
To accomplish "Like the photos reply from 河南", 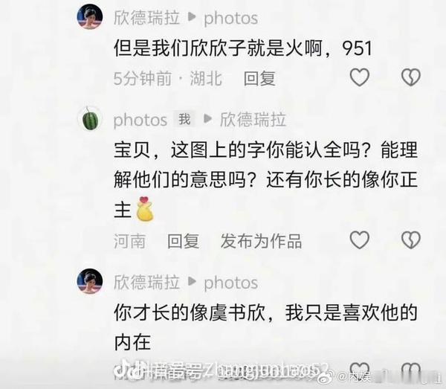I will pyautogui.click(x=360, y=239).
